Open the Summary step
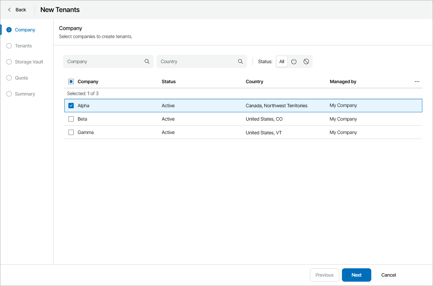 point(25,94)
